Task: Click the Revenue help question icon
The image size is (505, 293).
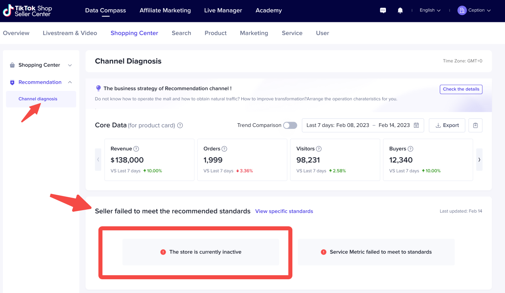Action: tap(136, 149)
